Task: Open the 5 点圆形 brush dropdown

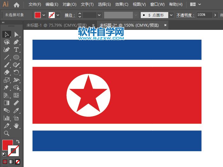Action: [x=171, y=15]
